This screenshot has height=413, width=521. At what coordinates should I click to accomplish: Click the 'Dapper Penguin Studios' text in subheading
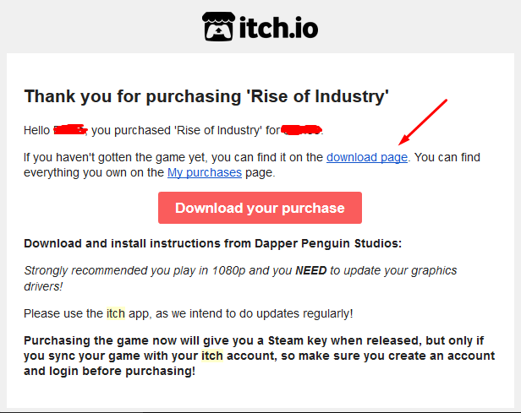coord(328,243)
